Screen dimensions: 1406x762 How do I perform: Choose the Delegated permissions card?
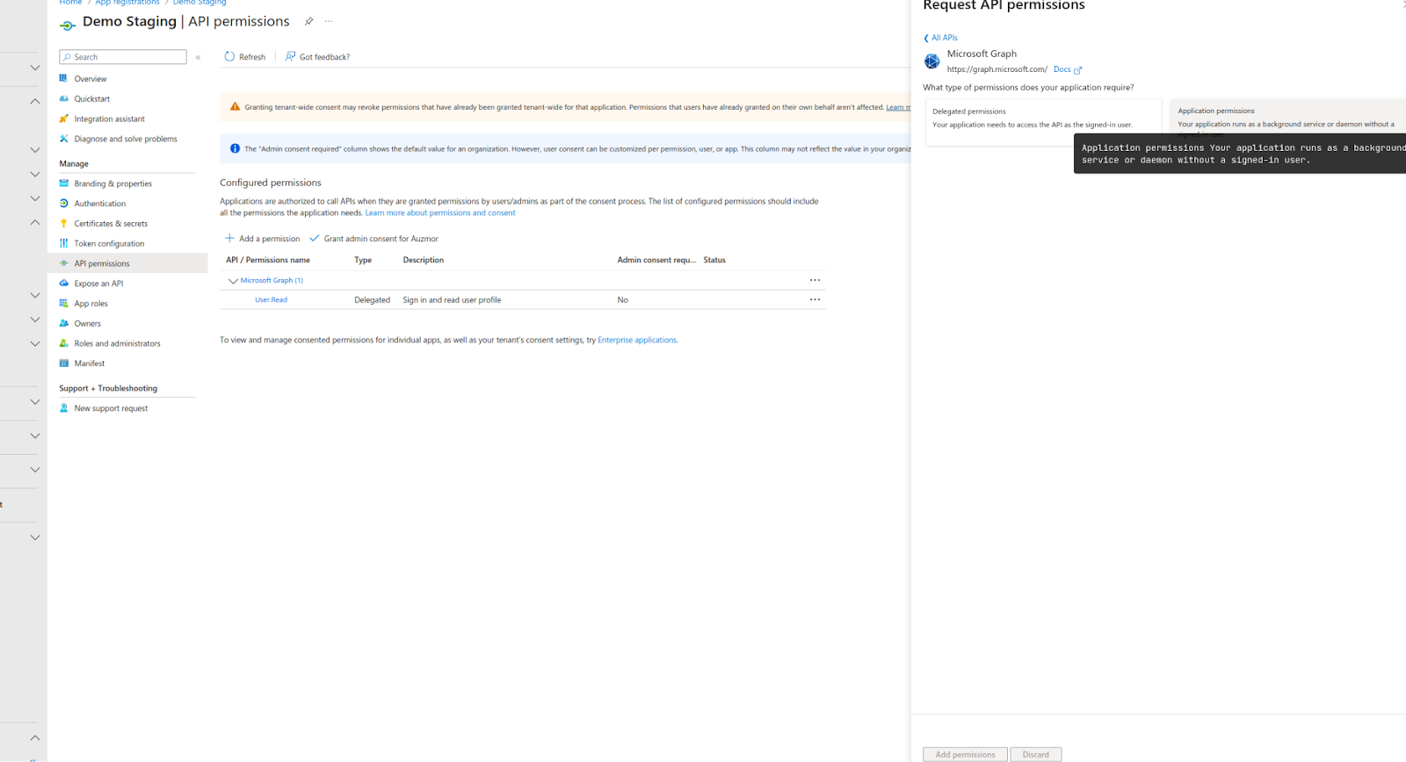(1043, 122)
